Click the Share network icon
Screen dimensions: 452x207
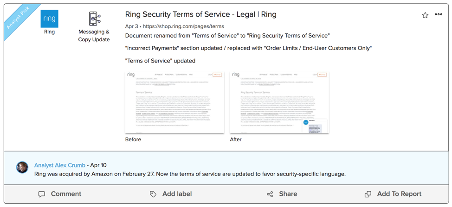[270, 194]
